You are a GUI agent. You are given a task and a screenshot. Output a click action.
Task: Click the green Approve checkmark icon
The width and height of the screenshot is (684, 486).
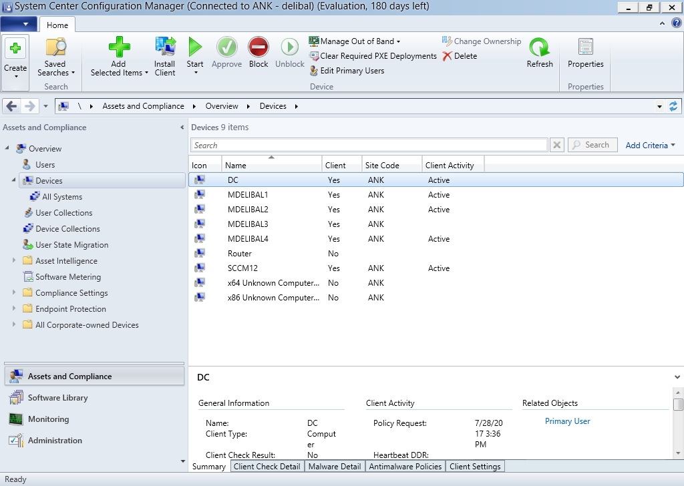point(226,48)
